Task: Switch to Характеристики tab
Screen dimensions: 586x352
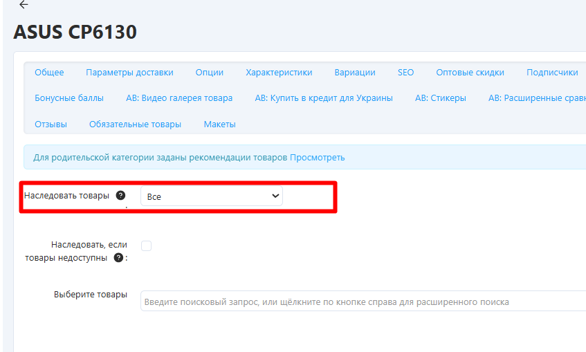Action: 279,73
